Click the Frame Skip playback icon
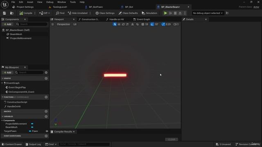 tap(170, 13)
